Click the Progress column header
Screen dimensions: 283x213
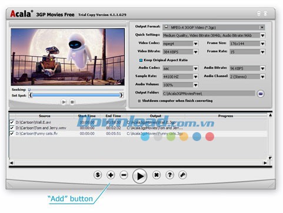tap(225, 116)
